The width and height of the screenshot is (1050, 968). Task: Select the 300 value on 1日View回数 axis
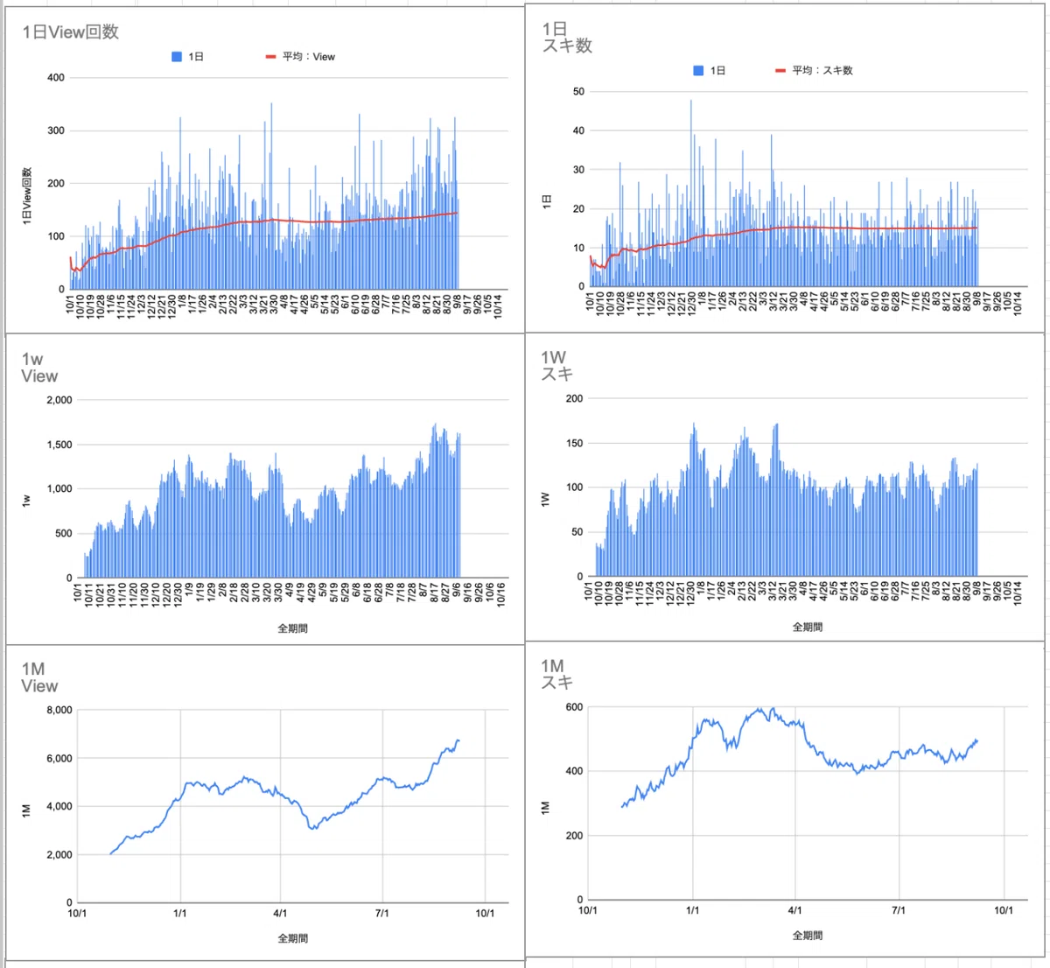point(55,130)
